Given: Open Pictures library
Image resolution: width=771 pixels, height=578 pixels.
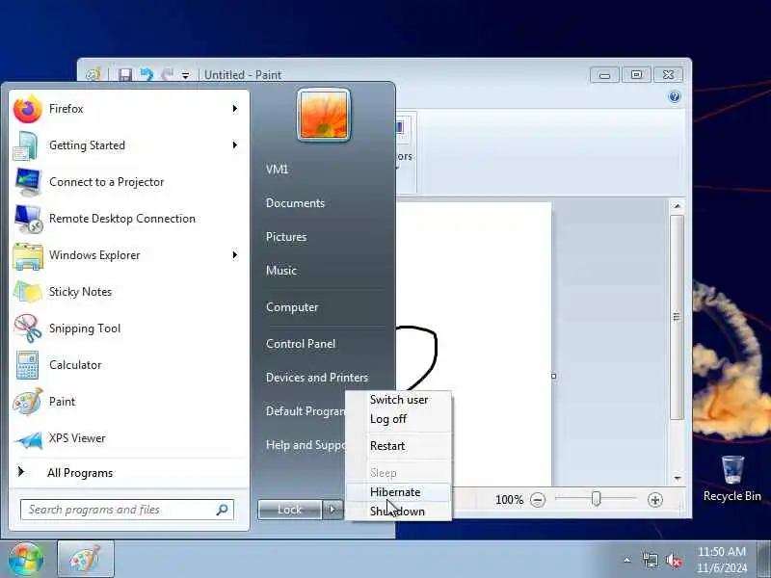Looking at the screenshot, I should click(x=286, y=237).
